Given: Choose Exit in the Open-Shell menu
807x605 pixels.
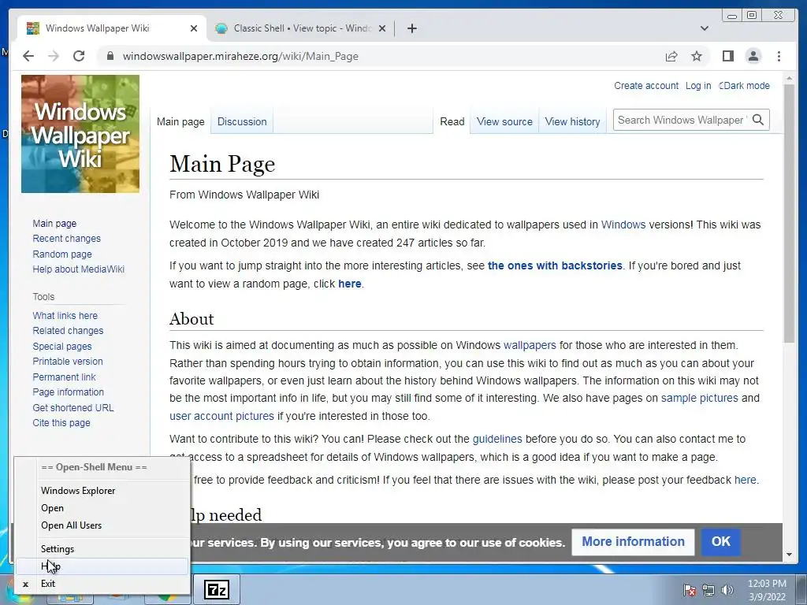Looking at the screenshot, I should (102, 584).
